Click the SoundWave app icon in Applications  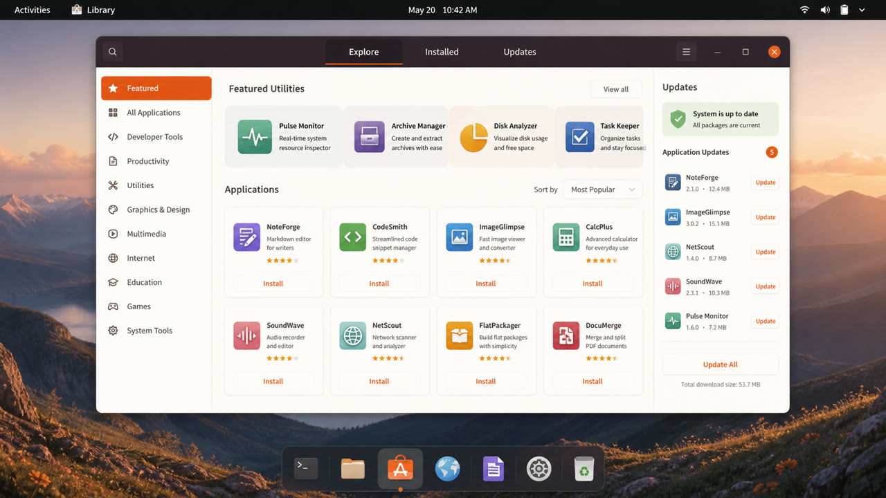(x=247, y=335)
